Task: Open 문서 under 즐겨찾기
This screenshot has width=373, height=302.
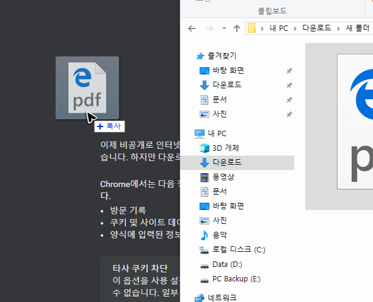Action: pyautogui.click(x=219, y=99)
